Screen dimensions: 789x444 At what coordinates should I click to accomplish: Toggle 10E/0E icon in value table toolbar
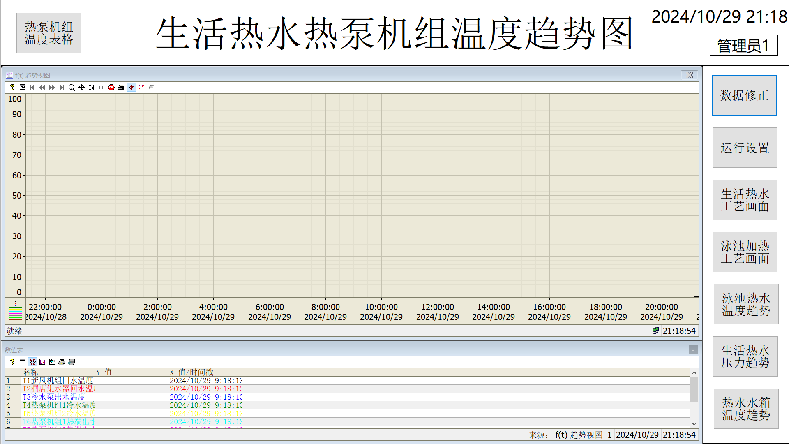click(32, 362)
